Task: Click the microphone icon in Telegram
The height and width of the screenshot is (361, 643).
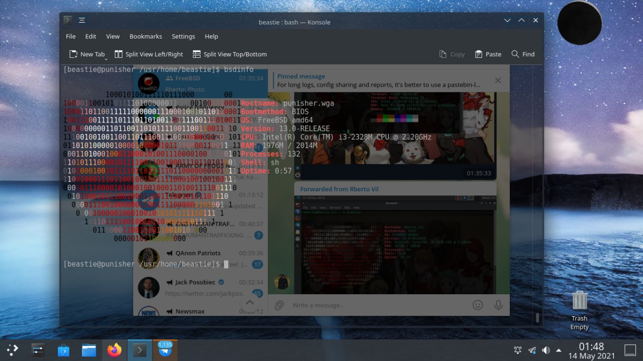Action: click(x=498, y=305)
